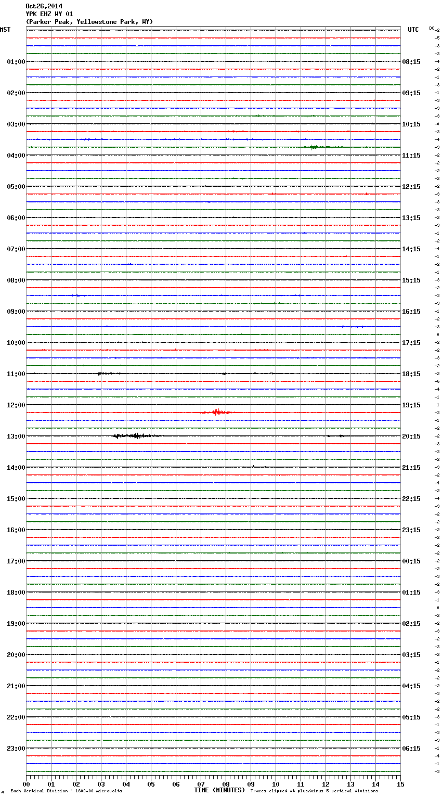The image size is (442, 798).
Task: Click the Each Vertical Division = 1600.00 microvolts note
Action: tap(66, 791)
